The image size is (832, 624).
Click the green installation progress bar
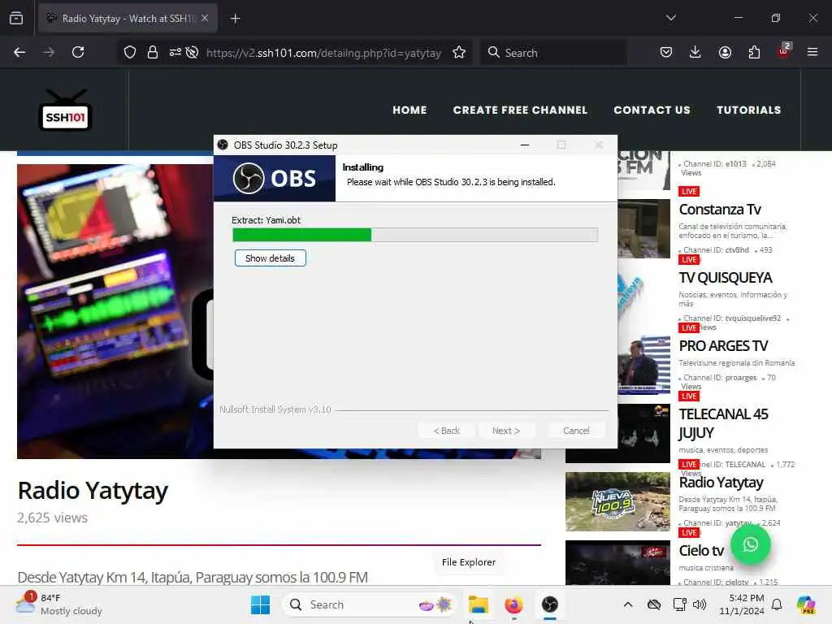coord(415,235)
